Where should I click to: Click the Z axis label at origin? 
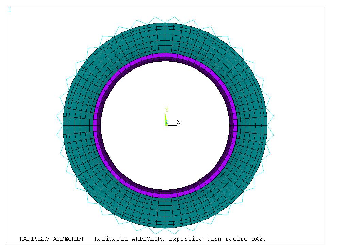pyautogui.click(x=167, y=122)
